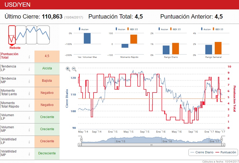Open info icon for Tendencia LP
This screenshot has width=239, height=163.
[29, 69]
